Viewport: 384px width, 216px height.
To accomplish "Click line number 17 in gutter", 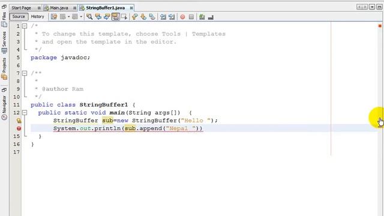I will pyautogui.click(x=16, y=152).
